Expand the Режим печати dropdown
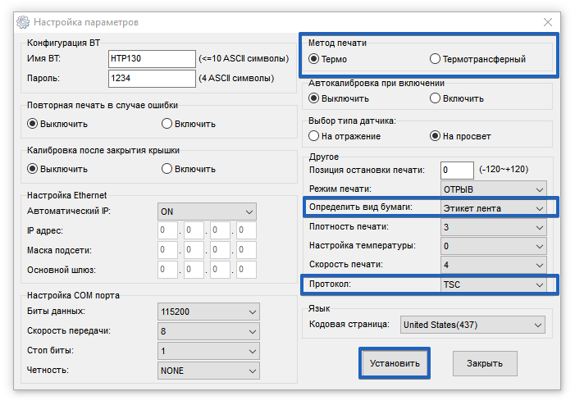Screen dimensions: 575x405 coord(493,189)
